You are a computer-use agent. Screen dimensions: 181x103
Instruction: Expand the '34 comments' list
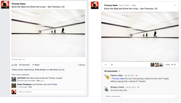click(x=112, y=71)
